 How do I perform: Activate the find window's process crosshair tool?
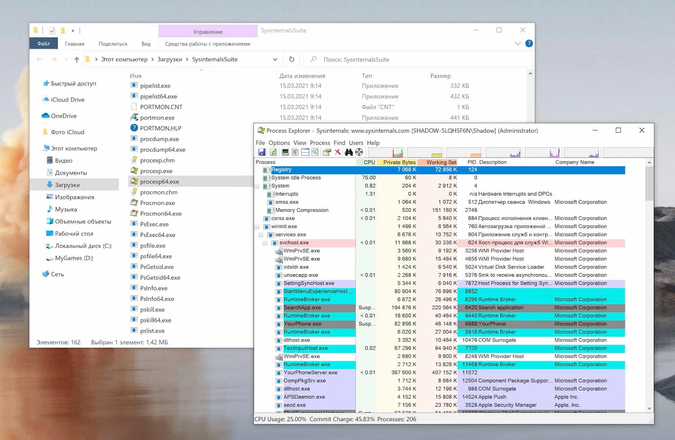coord(360,152)
